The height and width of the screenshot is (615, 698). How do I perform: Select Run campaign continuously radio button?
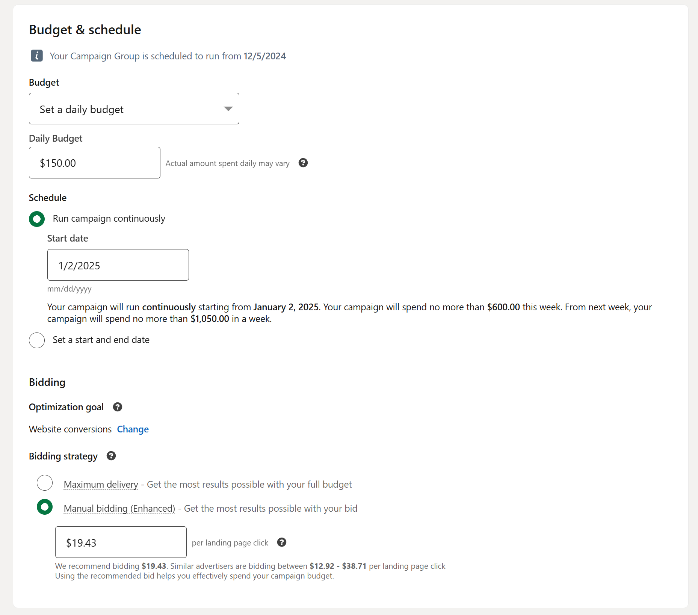tap(37, 219)
